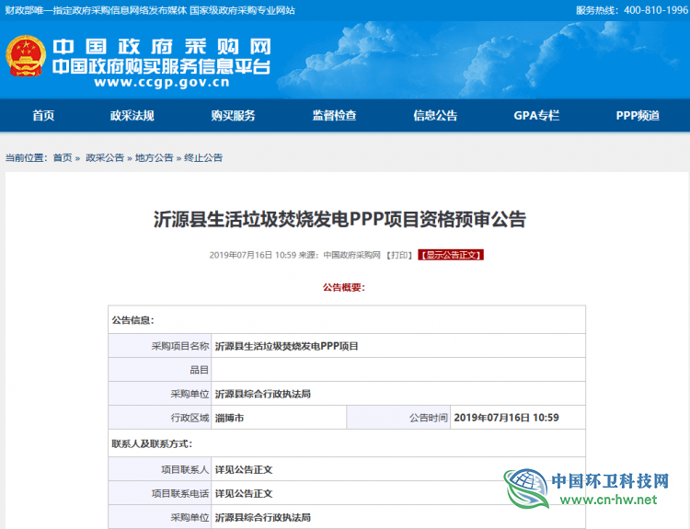Open the 监督检查 menu item
Screen dimensions: 690x529
[x=334, y=116]
